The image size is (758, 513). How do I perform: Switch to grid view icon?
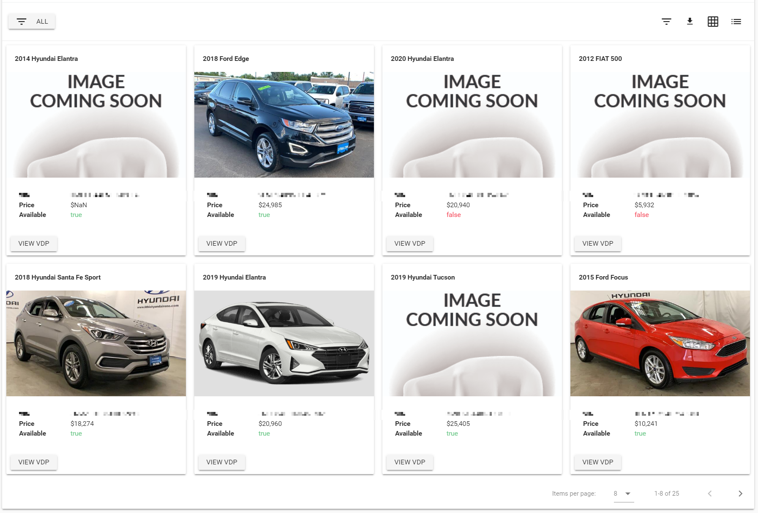point(713,22)
